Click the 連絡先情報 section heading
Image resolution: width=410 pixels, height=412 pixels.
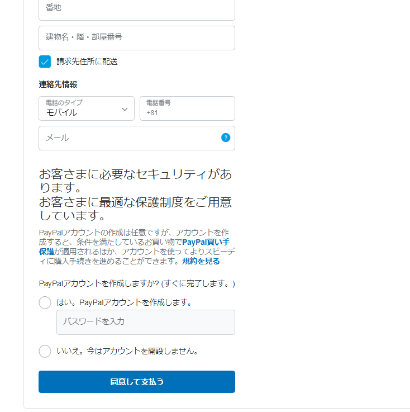[58, 84]
